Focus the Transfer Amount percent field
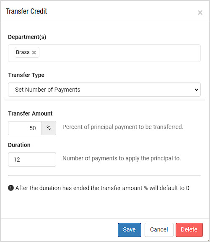 pyautogui.click(x=25, y=128)
